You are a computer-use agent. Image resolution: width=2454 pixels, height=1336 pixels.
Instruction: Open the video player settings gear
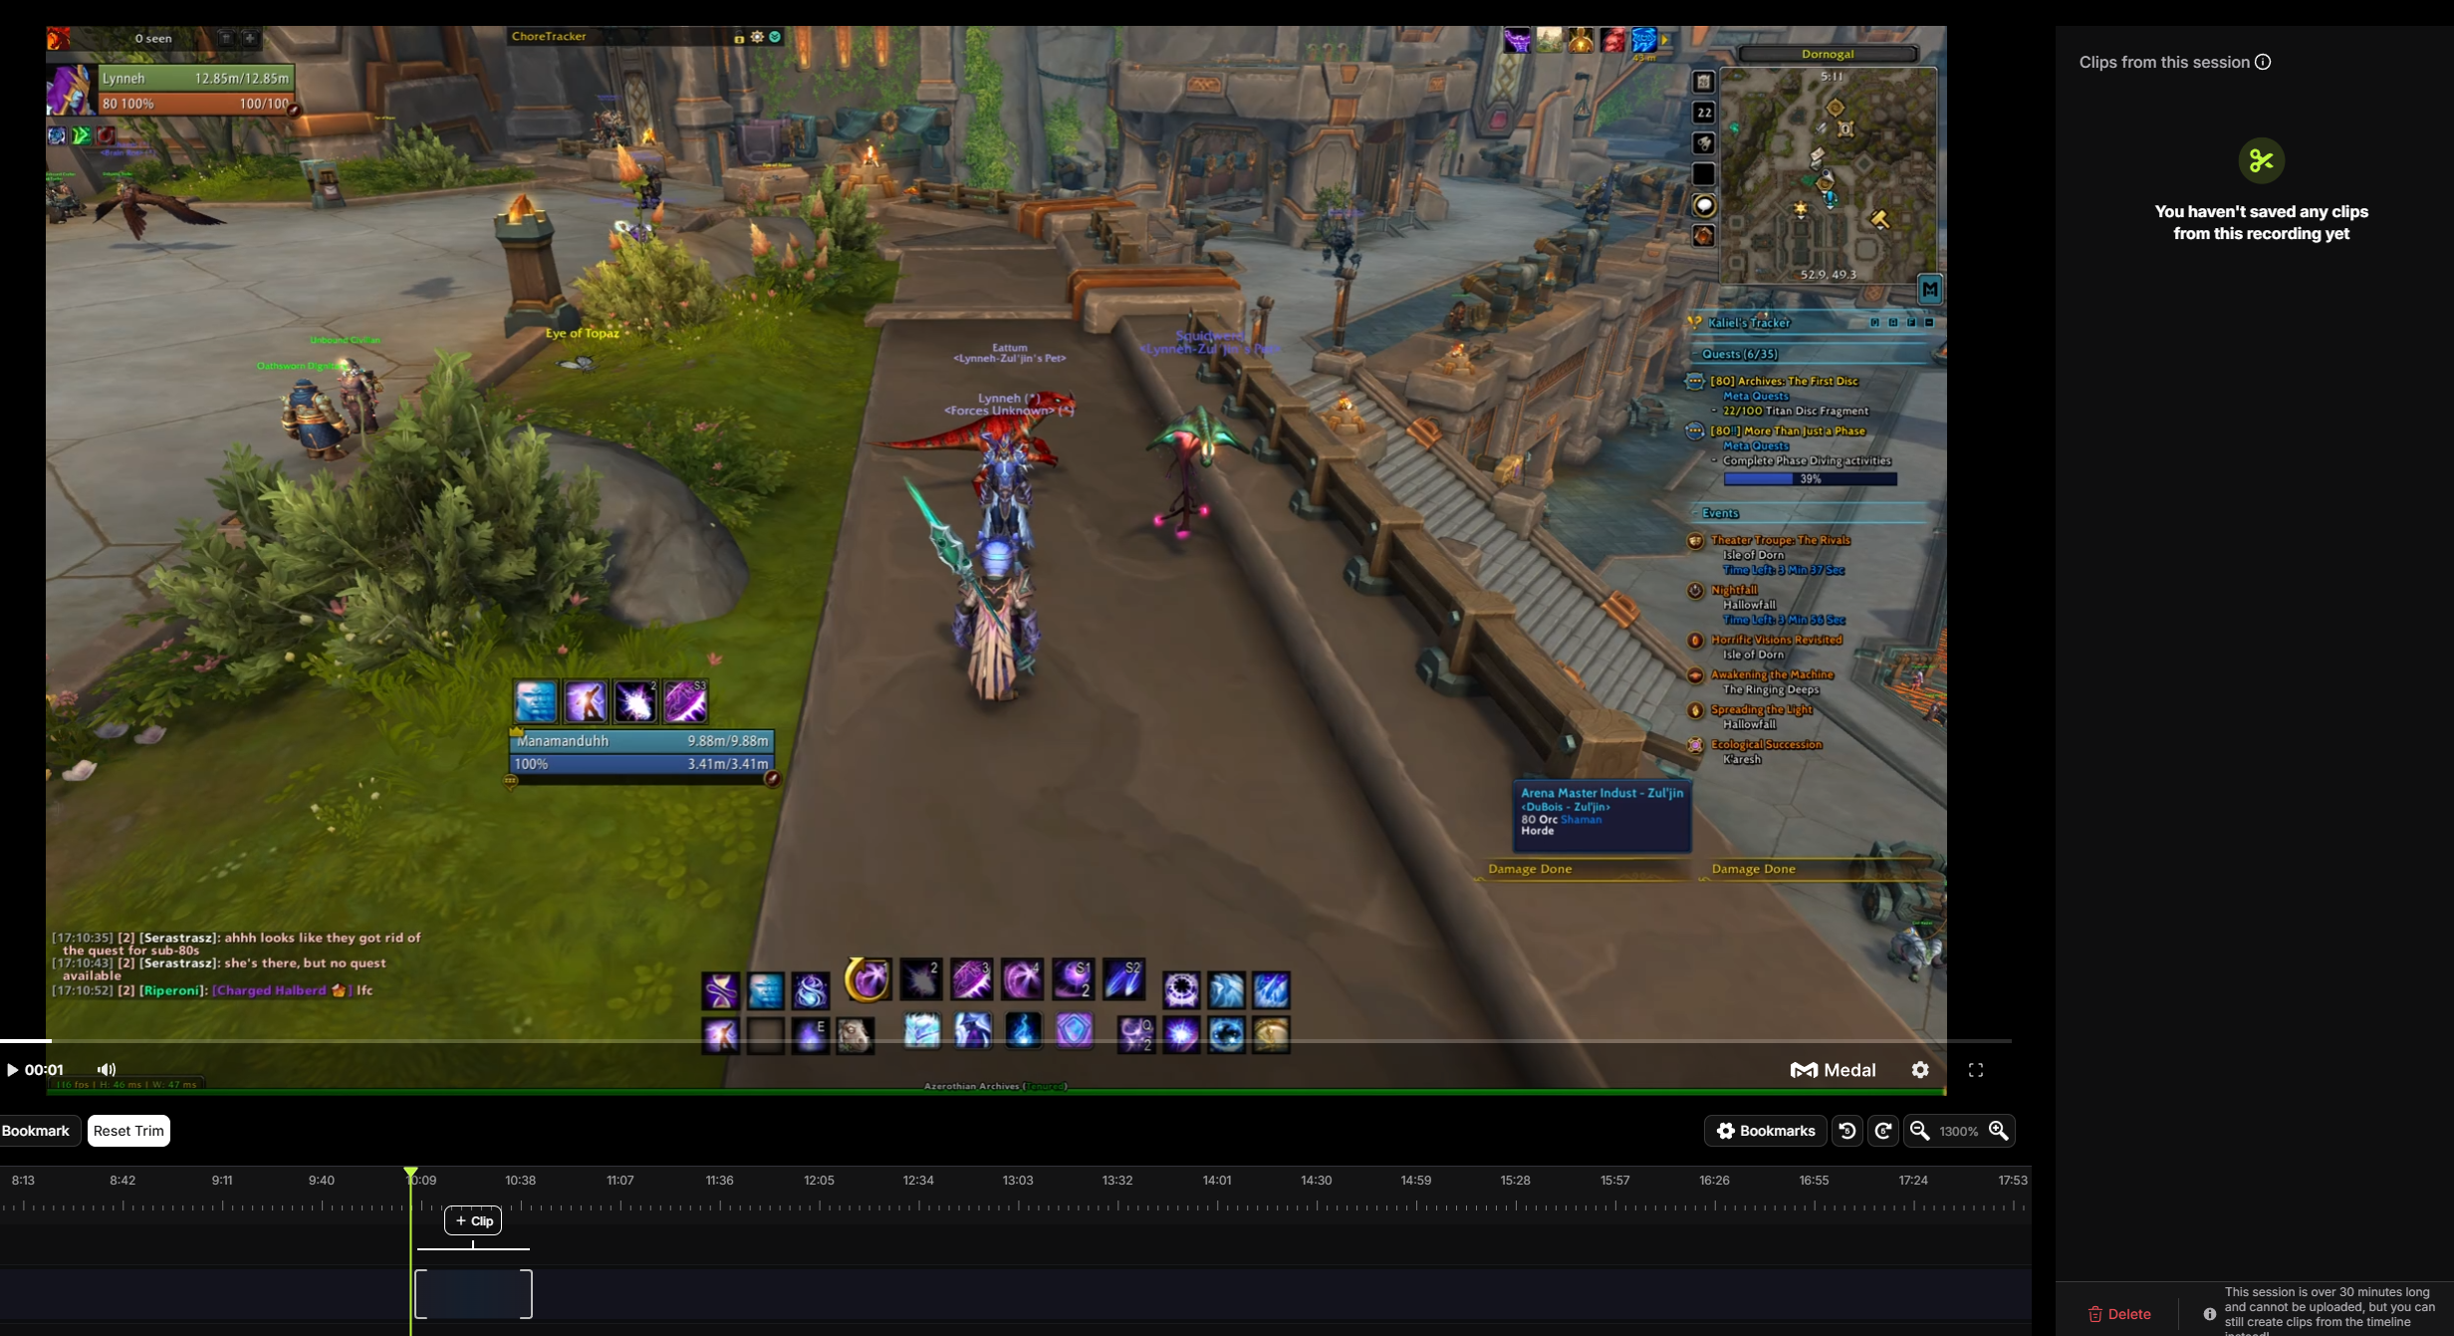(x=1920, y=1070)
